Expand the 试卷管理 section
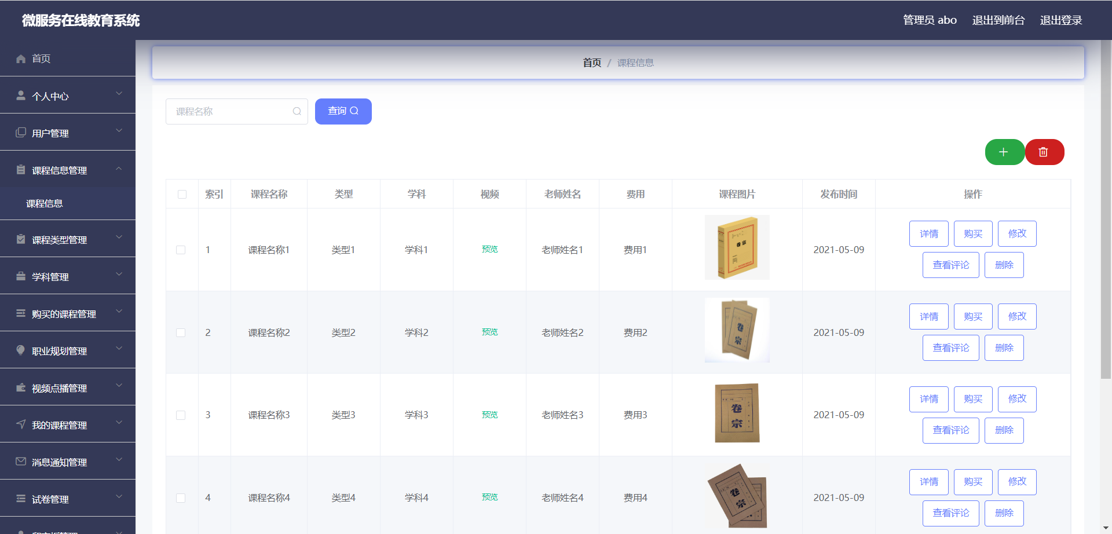Viewport: 1112px width, 534px height. [119, 496]
